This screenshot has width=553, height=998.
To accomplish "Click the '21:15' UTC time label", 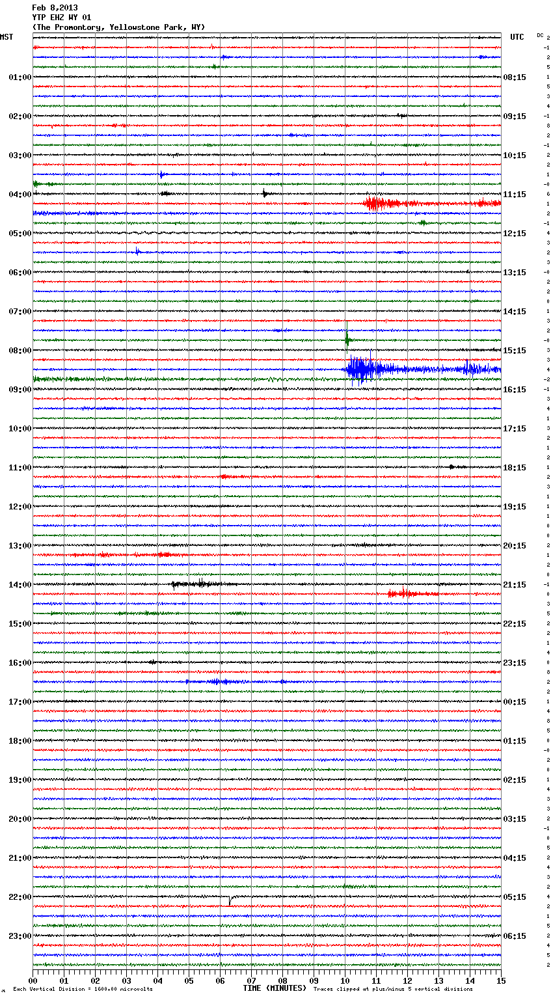I will (515, 585).
